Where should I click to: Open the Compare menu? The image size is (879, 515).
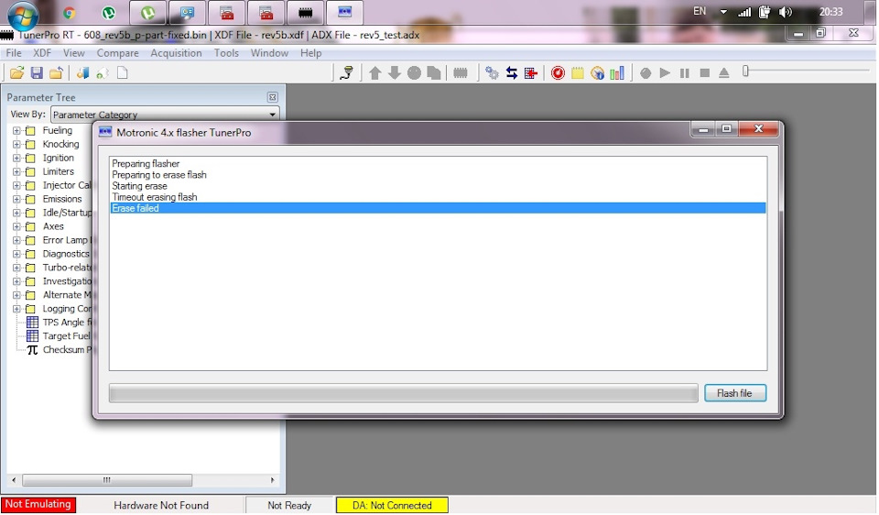point(118,53)
